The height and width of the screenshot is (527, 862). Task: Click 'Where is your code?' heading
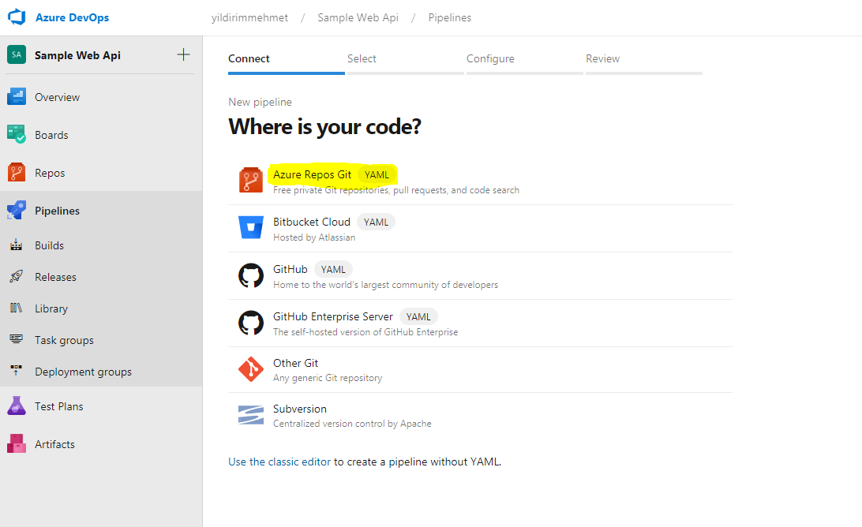325,127
